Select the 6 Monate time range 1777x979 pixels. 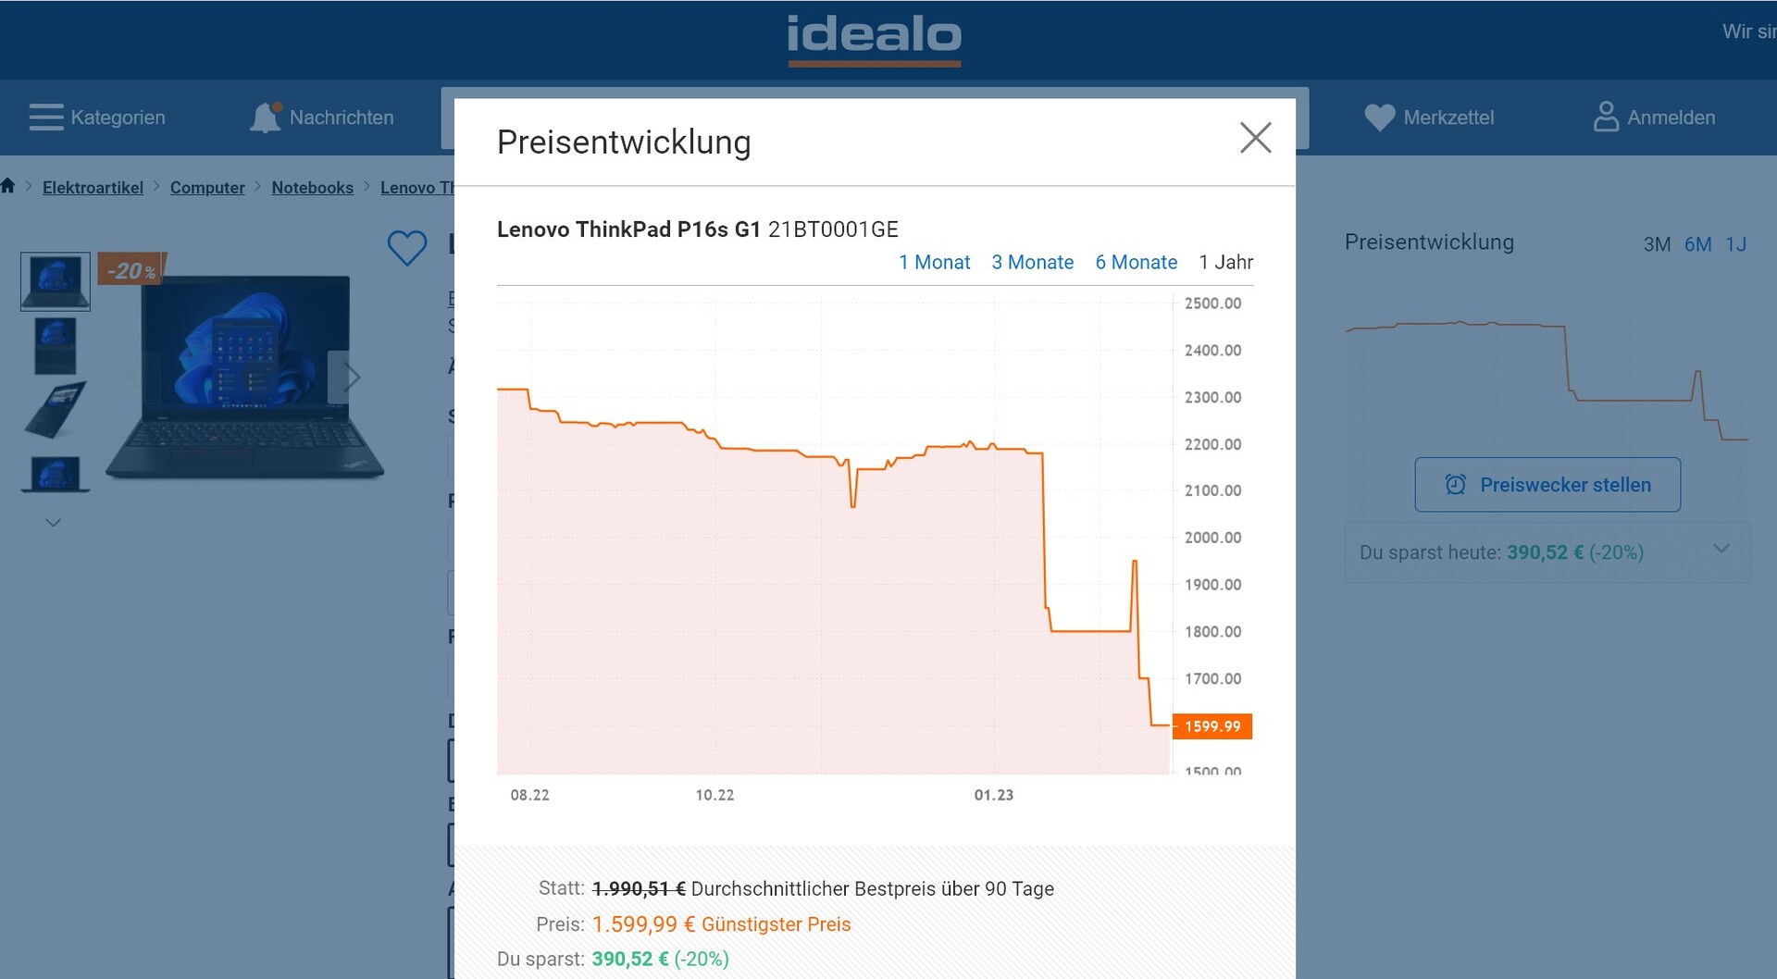(x=1136, y=263)
